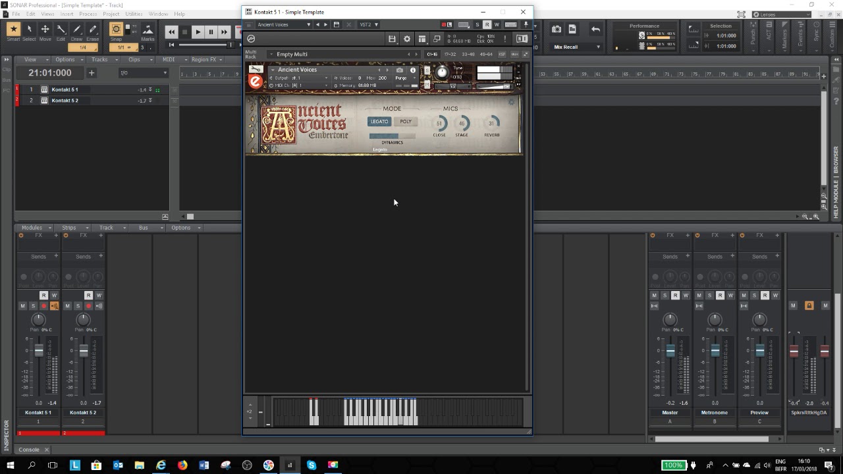Screen dimensions: 843x474
Task: Toggle Kontakt instrument solo S button
Action: point(427,70)
